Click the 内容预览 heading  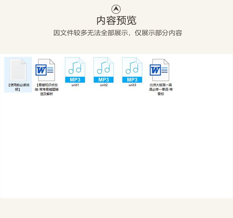point(116,21)
